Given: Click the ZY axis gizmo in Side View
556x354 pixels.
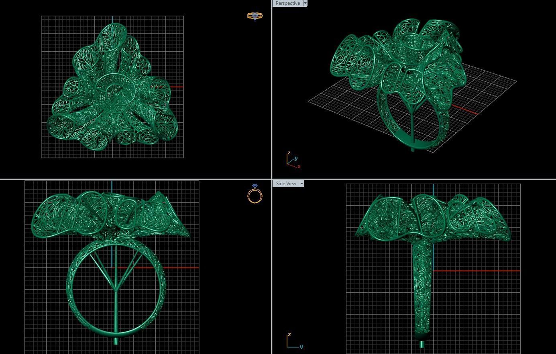Looking at the screenshot, I should [x=295, y=341].
